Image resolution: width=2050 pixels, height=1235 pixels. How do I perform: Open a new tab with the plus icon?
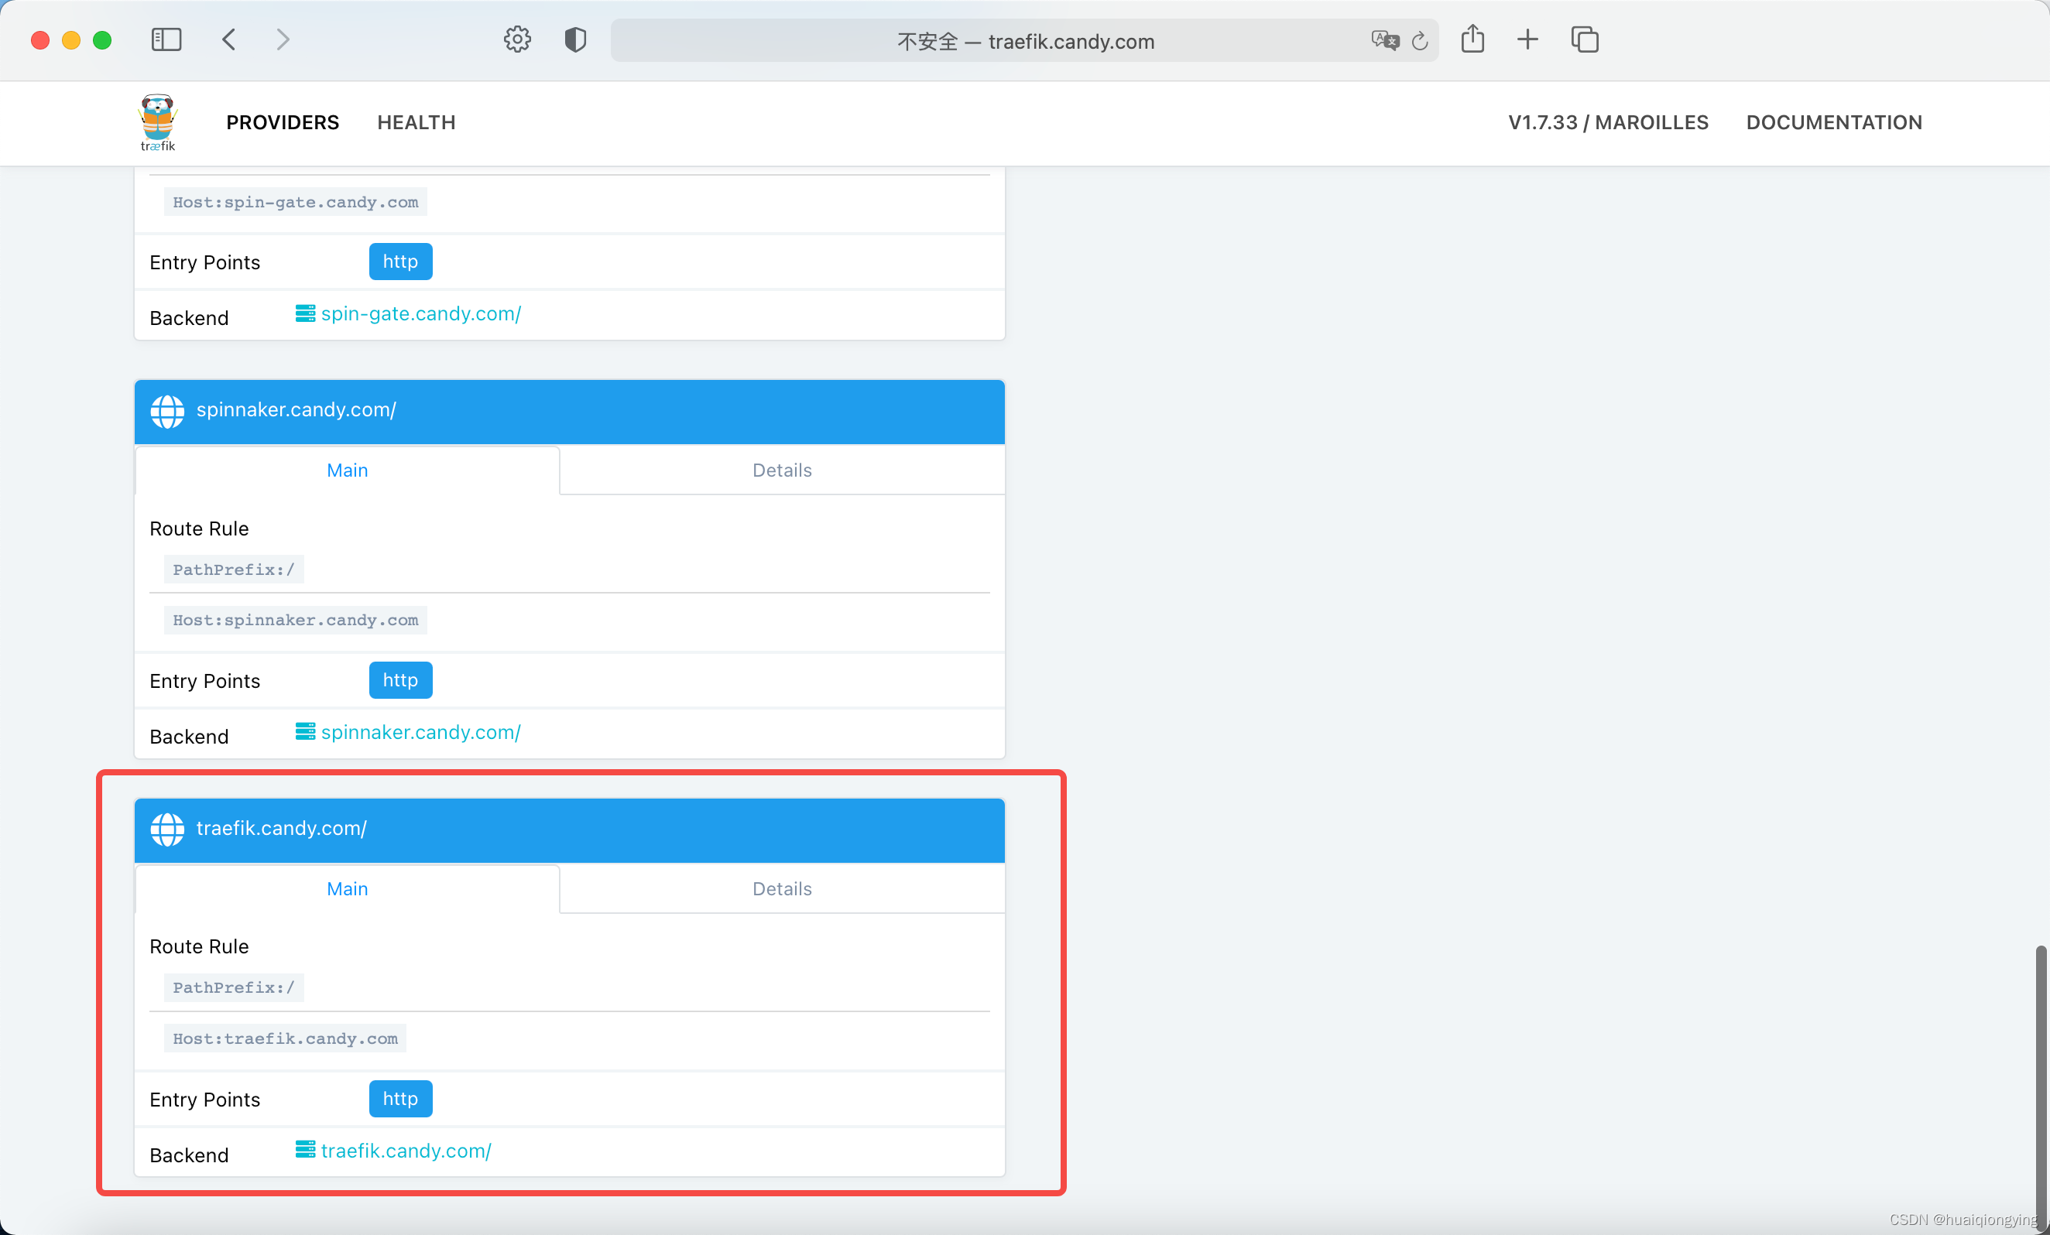click(x=1527, y=39)
